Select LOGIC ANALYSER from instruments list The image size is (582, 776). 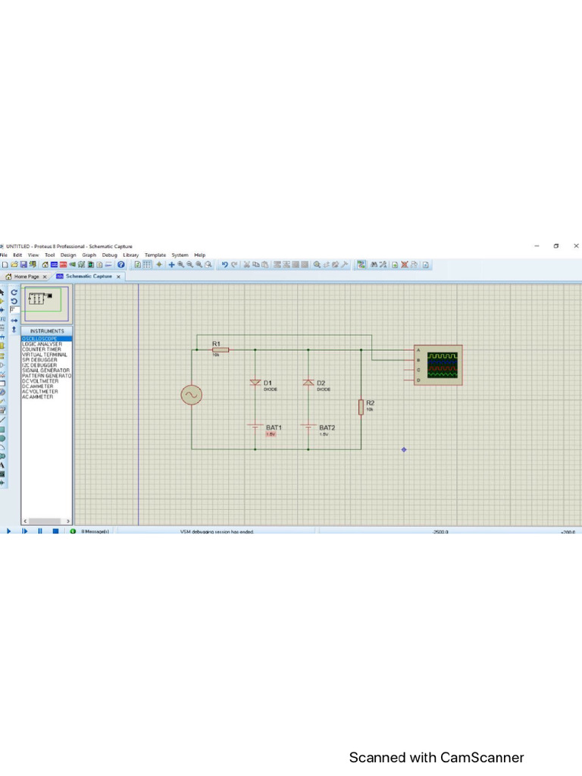point(42,344)
